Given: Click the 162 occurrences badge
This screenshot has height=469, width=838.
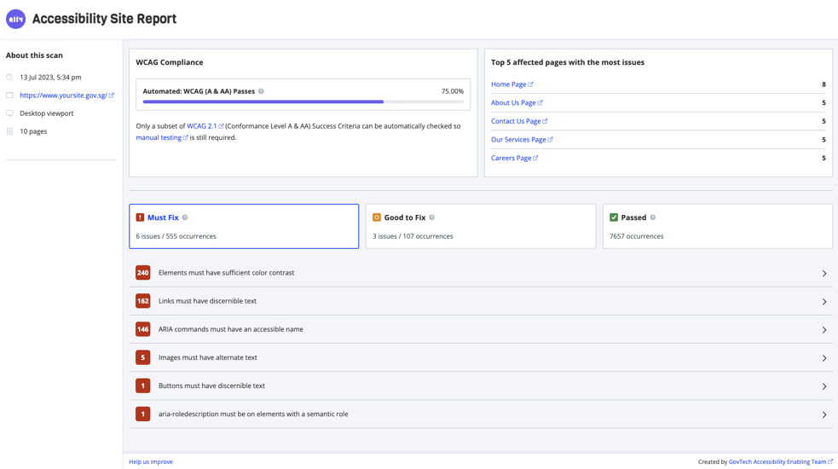Looking at the screenshot, I should point(142,301).
